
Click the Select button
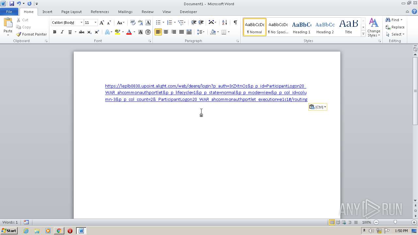[x=395, y=34]
